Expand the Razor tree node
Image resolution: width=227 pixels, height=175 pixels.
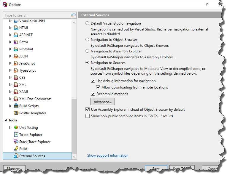point(10,42)
